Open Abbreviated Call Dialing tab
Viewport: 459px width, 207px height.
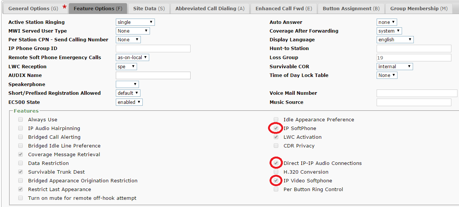210,8
